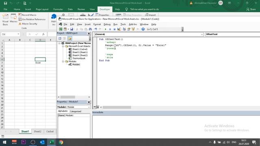
Task: Open Outlook from the taskbar
Action: click(x=42, y=142)
